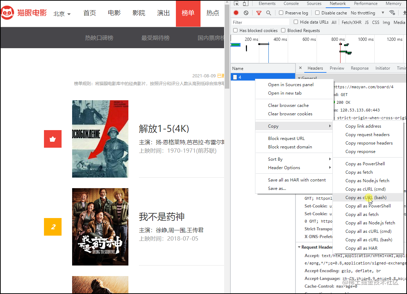Open 影院 in the Maoyan nav
The image size is (407, 294).
click(139, 13)
